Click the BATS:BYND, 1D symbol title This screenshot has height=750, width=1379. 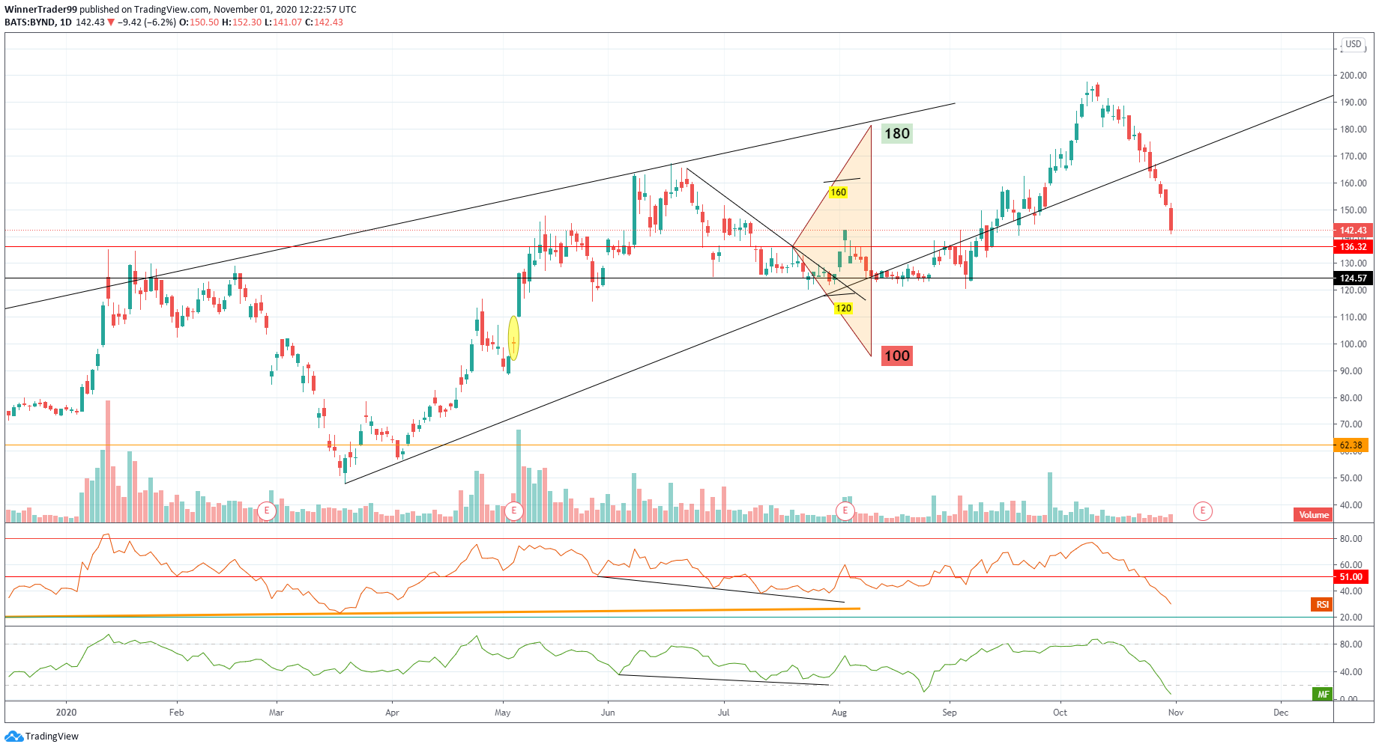pos(38,22)
